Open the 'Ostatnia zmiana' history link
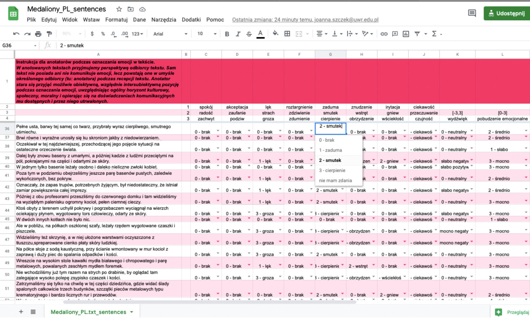Screen dimensions: 530x326 [305, 20]
